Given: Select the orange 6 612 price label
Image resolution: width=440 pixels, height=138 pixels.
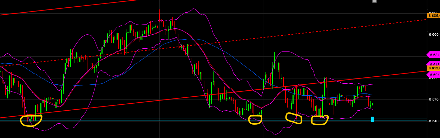Looking at the screenshot, I should click(x=433, y=68).
